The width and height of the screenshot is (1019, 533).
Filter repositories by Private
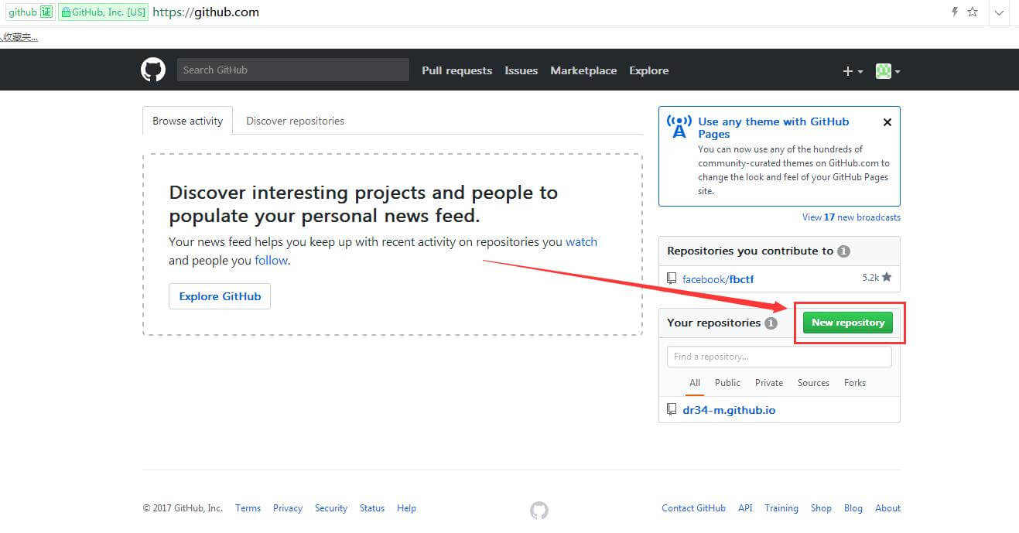tap(769, 383)
